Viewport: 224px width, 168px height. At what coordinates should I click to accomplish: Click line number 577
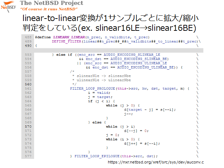coord(28,156)
